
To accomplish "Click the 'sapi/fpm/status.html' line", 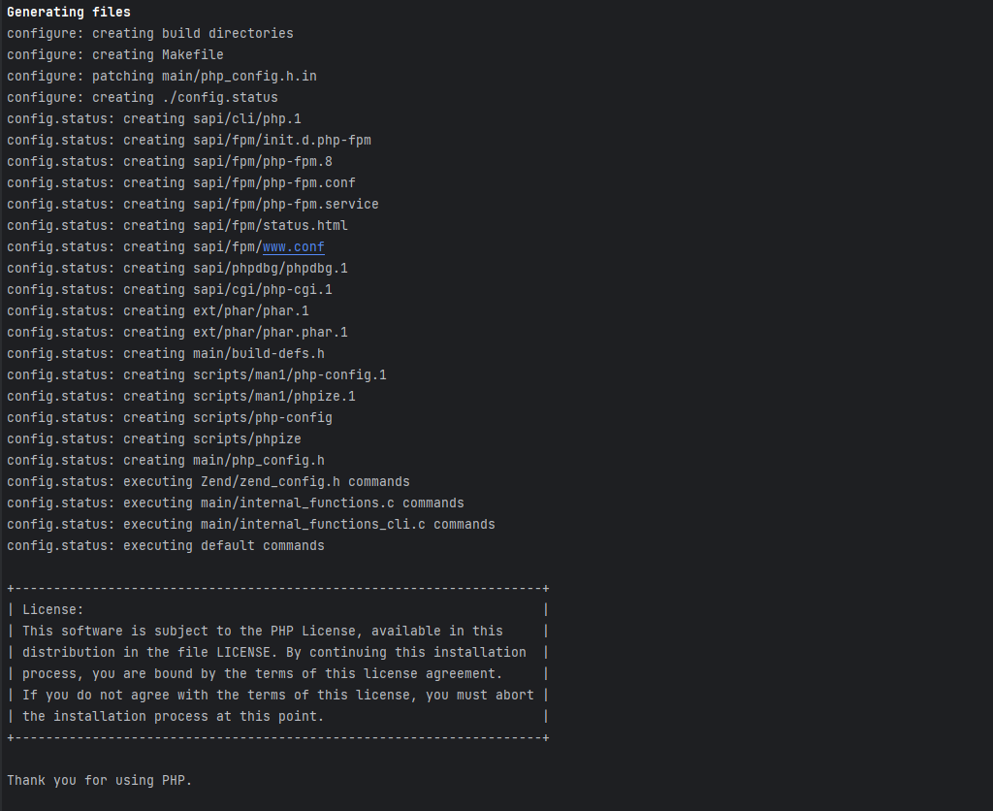I will coord(177,226).
